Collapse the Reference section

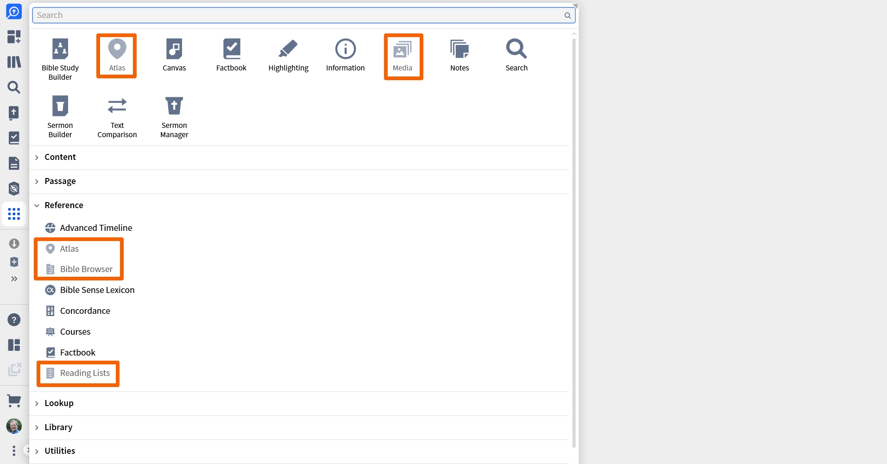[x=299, y=205]
